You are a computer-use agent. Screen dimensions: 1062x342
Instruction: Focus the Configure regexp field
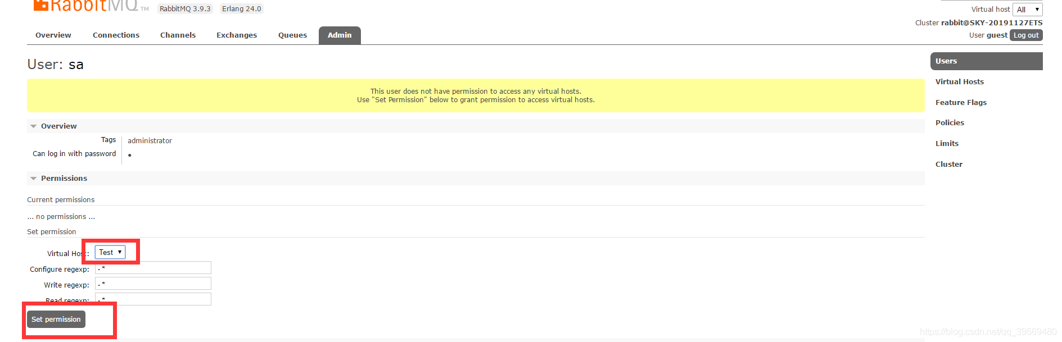(x=153, y=268)
